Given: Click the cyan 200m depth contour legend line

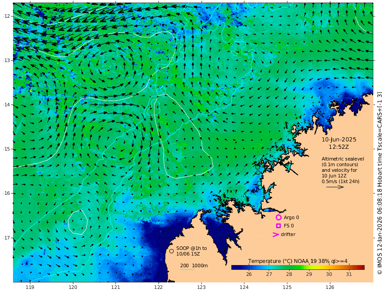Looking at the screenshot, I should coord(187,269).
